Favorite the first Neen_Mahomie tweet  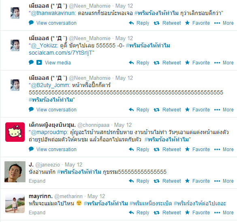(x=197, y=23)
